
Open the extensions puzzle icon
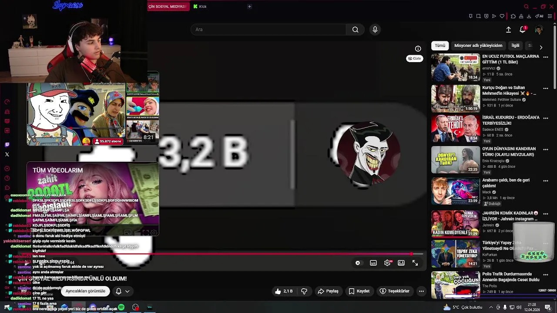click(513, 16)
